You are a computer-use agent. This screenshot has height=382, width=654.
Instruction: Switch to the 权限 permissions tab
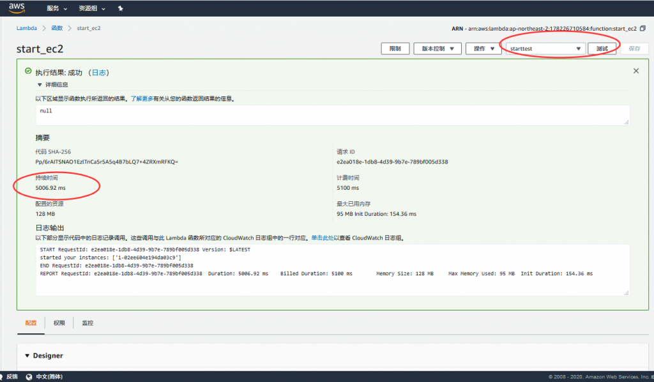point(59,323)
